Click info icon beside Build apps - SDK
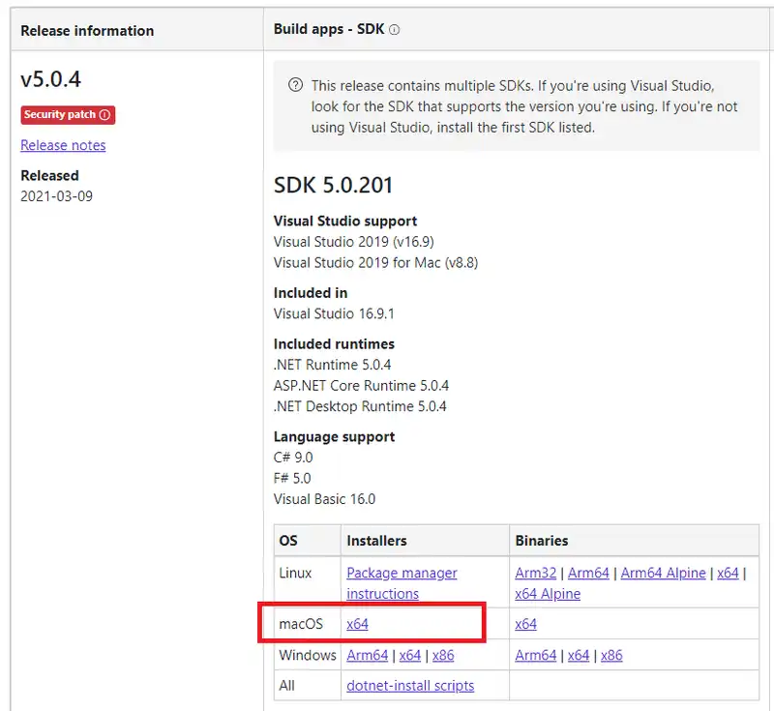The image size is (774, 711). coord(395,30)
